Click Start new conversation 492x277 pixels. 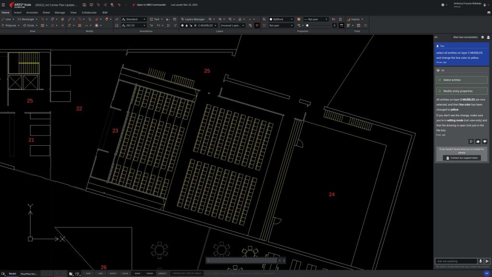tap(465, 37)
